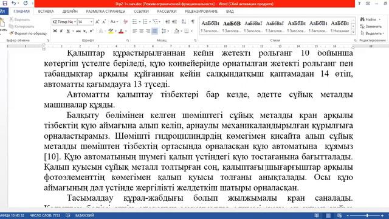Image resolution: width=389 pixels, height=219 pixels.
Task: Click the КАЗАХСКИЙ language indicator
Action: pyautogui.click(x=84, y=215)
